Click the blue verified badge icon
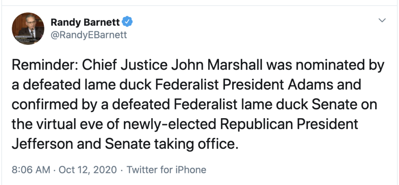 point(127,22)
